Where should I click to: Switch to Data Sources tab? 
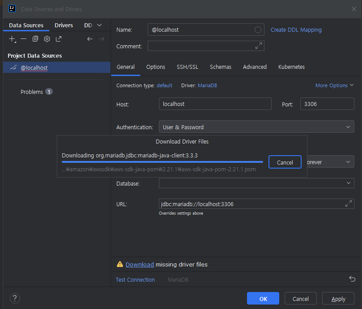pos(26,25)
